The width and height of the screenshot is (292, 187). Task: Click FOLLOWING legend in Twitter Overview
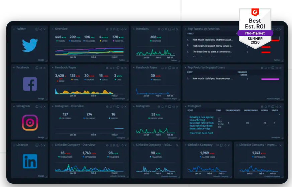[x=75, y=41]
